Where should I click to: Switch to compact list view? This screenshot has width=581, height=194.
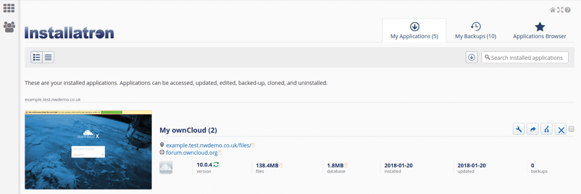click(49, 57)
